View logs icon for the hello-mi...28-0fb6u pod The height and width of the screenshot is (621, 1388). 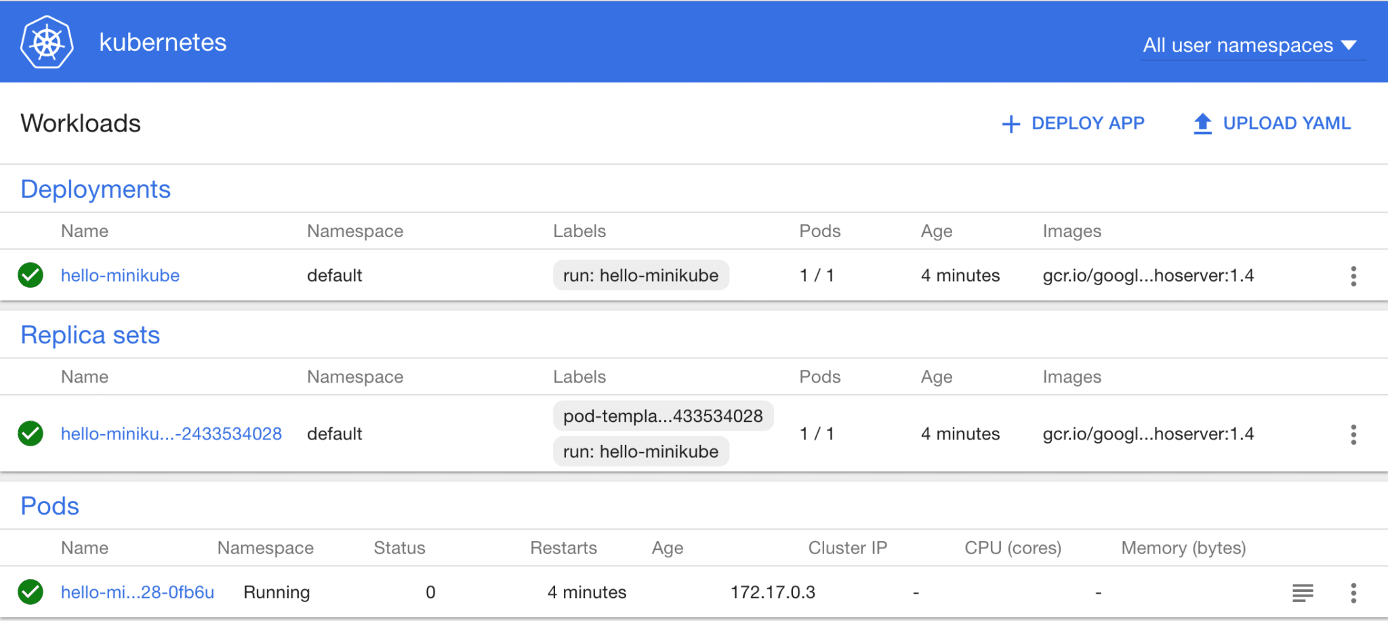tap(1303, 593)
